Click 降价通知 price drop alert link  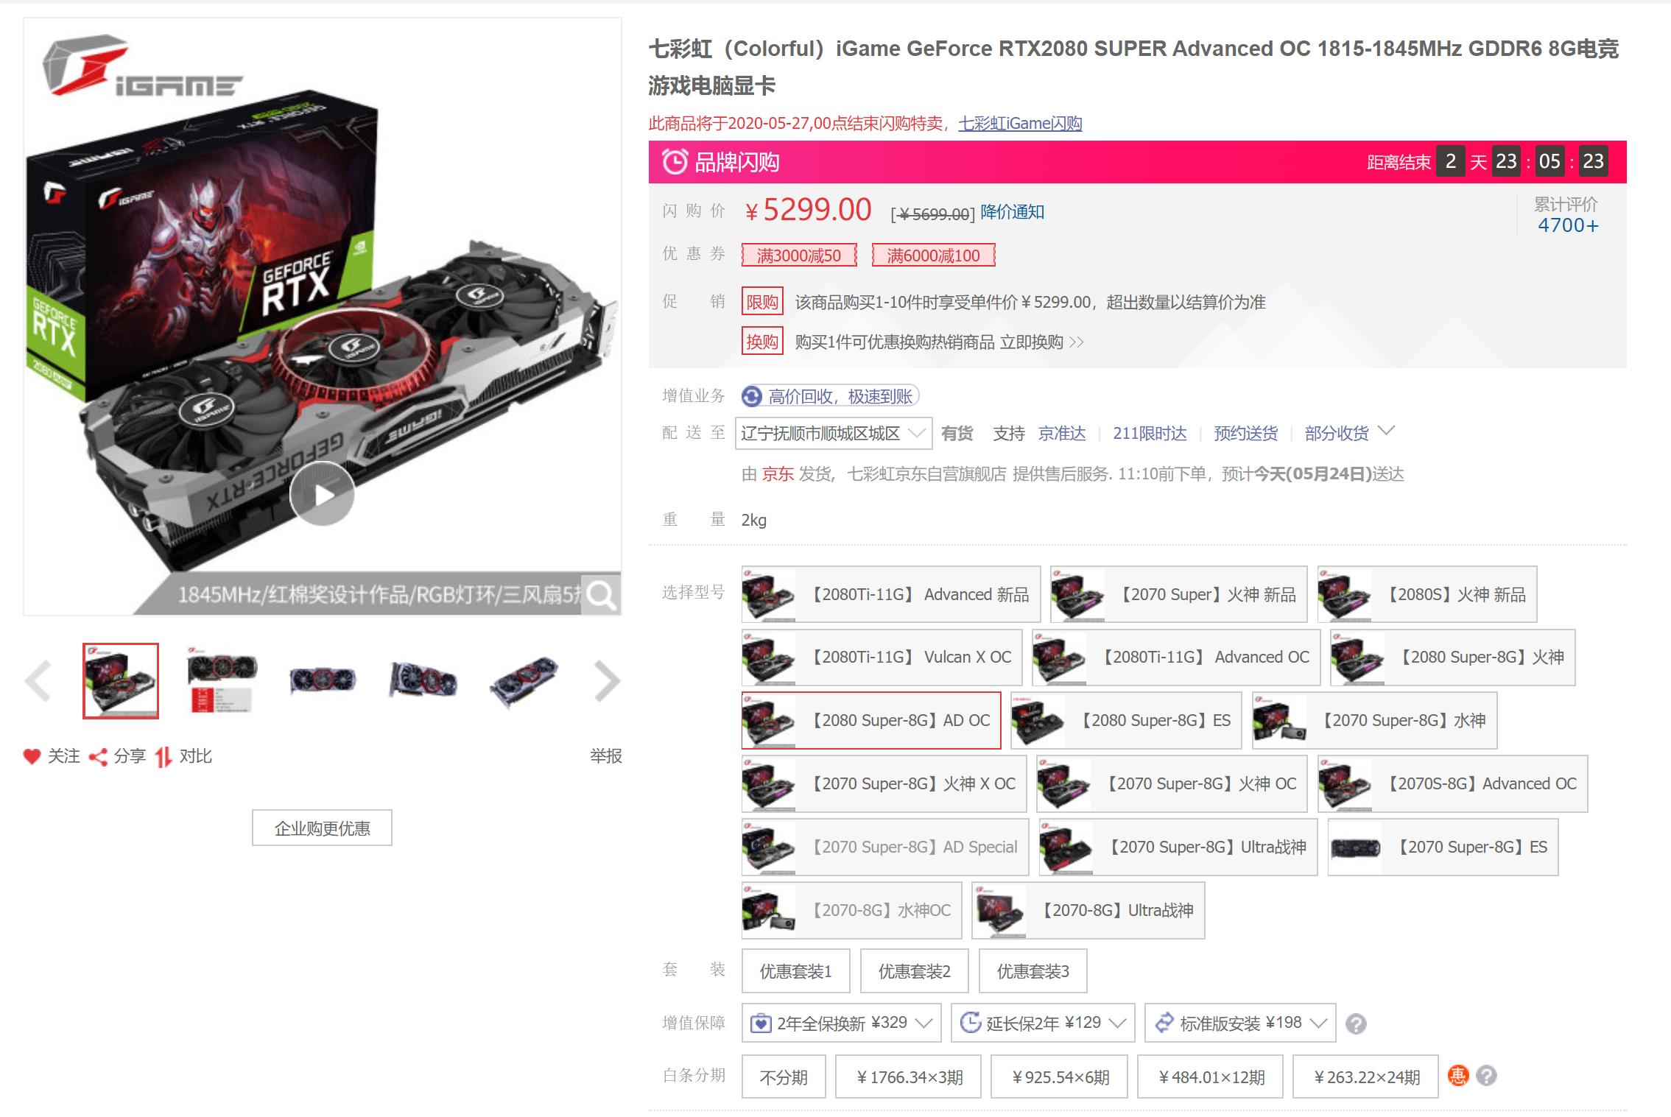pyautogui.click(x=1013, y=212)
